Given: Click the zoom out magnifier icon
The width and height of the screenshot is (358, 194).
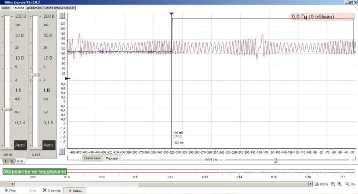Looking at the screenshot, I should 333,184.
